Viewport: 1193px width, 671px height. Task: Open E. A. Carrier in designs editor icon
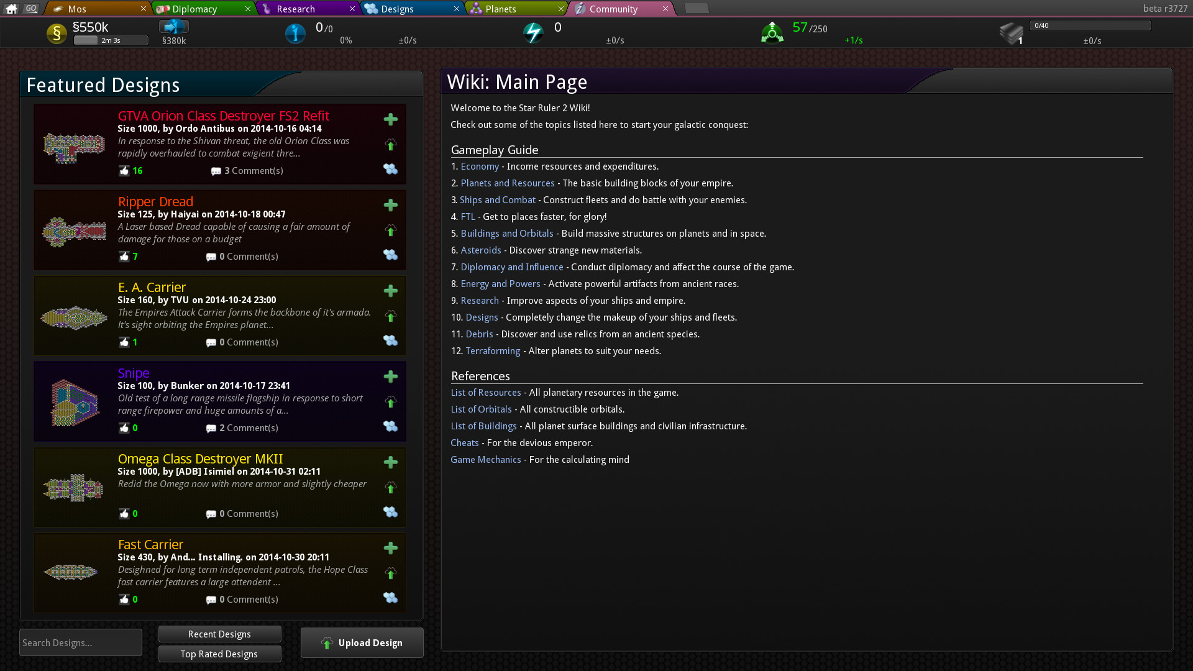tap(390, 340)
